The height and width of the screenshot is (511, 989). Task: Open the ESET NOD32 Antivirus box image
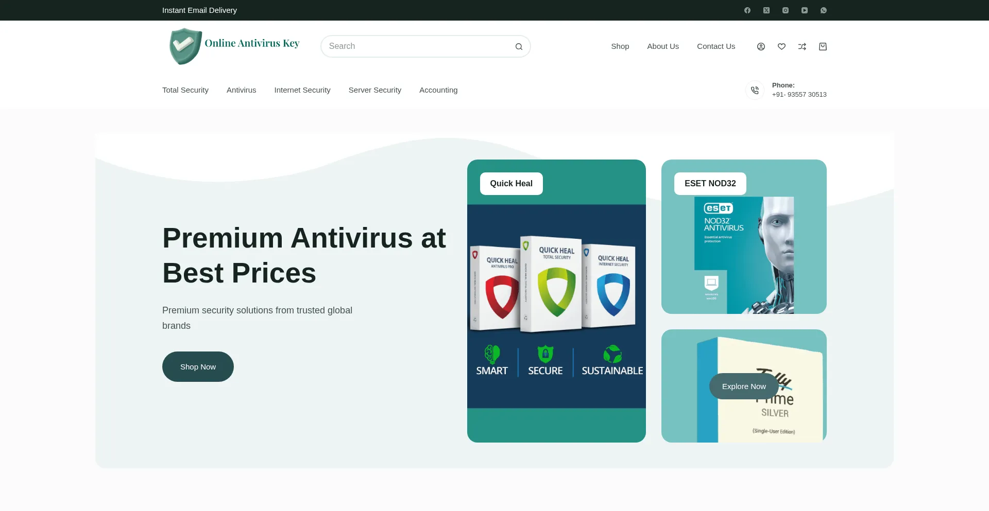point(744,255)
